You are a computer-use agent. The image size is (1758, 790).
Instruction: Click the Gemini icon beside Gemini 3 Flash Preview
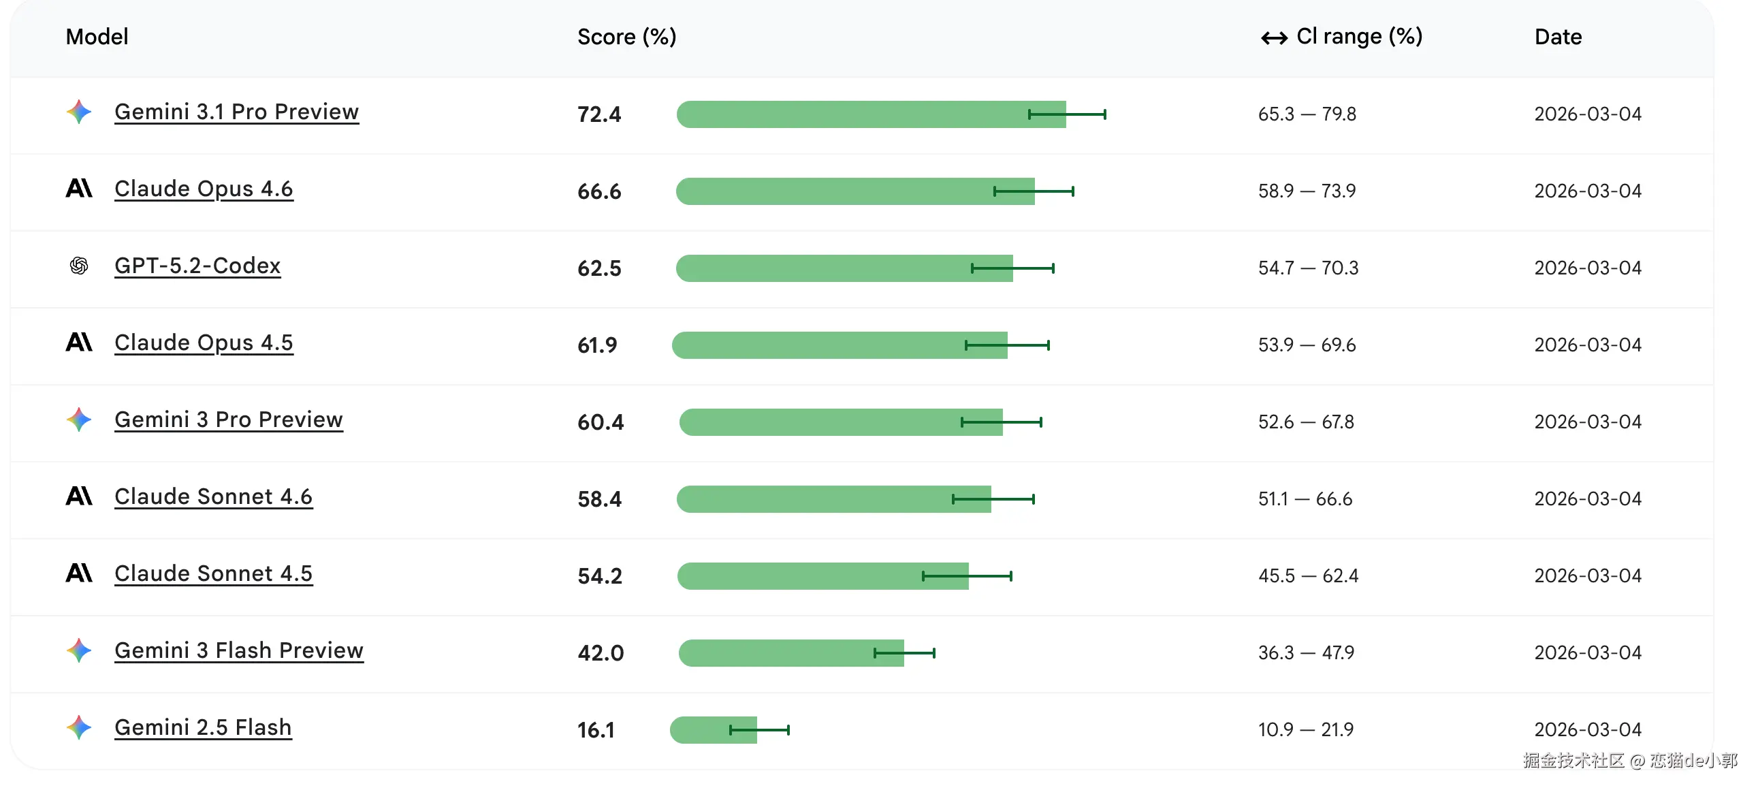[79, 650]
